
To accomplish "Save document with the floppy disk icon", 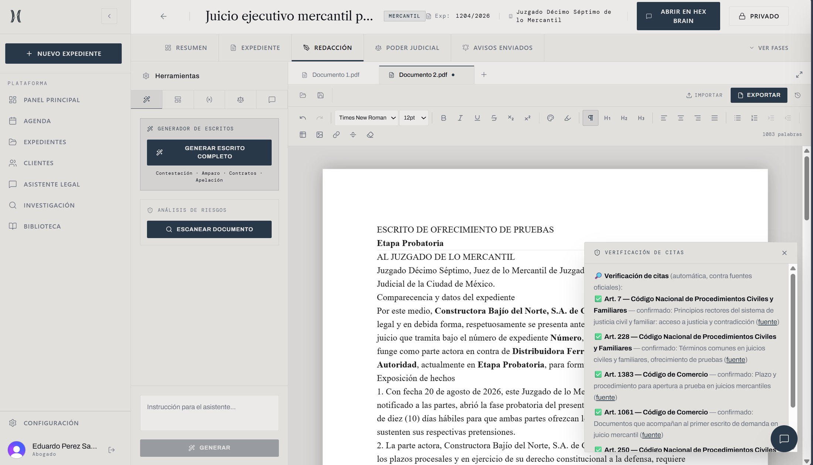I will click(x=320, y=95).
